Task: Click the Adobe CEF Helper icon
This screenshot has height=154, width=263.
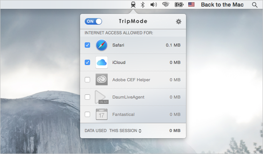Action: click(102, 80)
